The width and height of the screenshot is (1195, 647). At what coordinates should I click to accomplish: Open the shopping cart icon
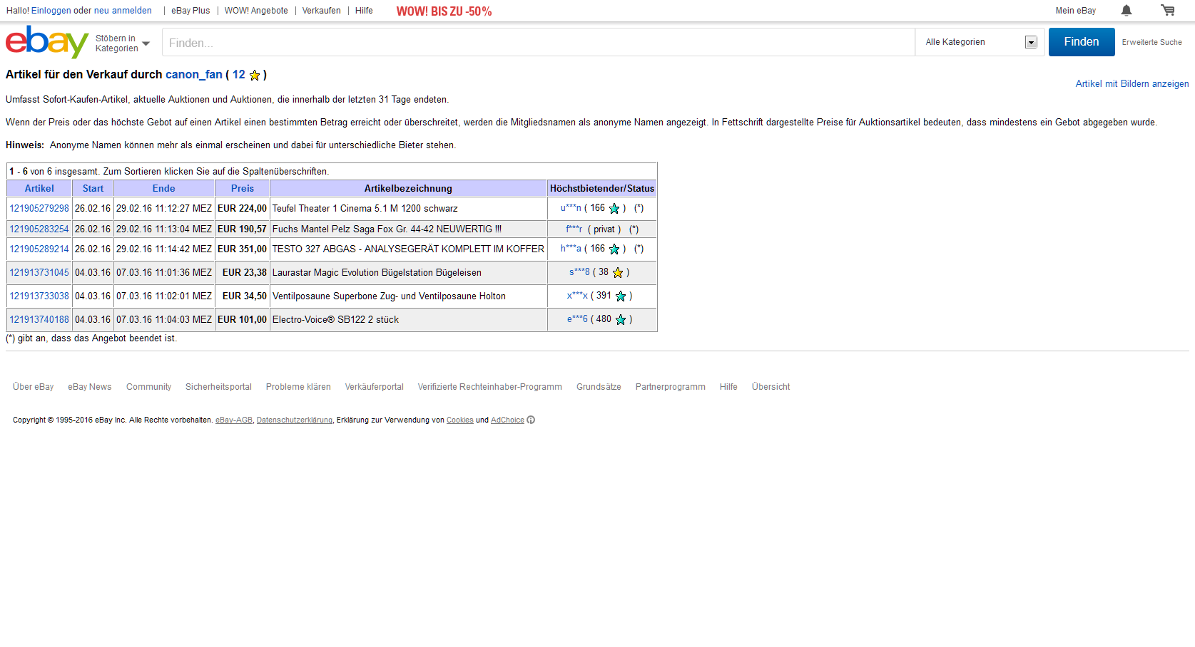point(1168,10)
